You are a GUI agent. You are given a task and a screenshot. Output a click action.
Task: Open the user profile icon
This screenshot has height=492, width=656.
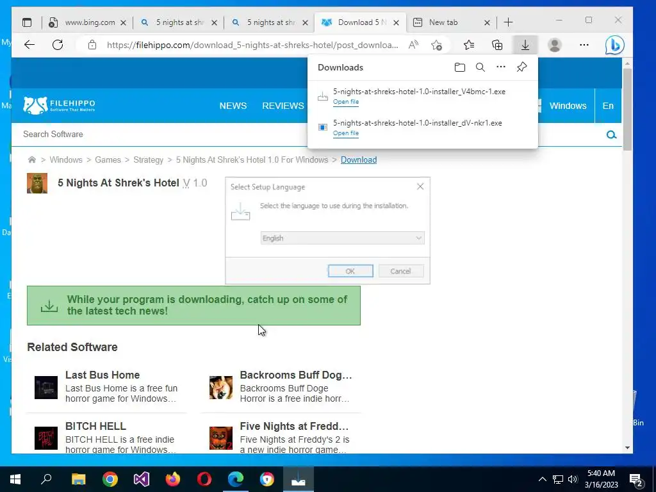[x=555, y=45]
